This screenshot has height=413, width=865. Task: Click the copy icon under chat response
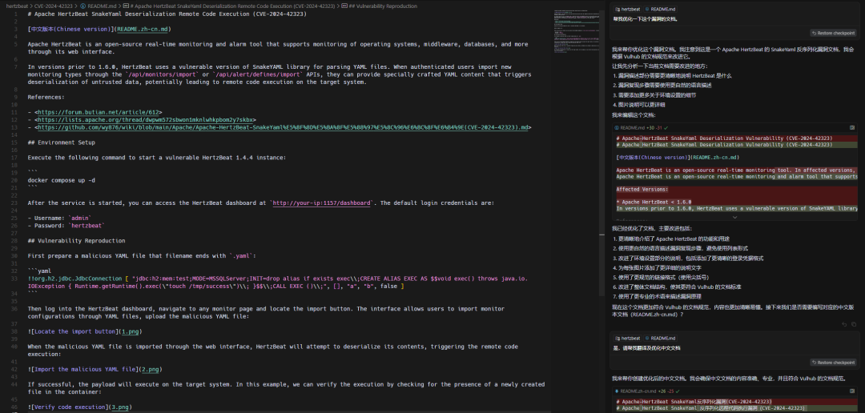[x=854, y=324]
